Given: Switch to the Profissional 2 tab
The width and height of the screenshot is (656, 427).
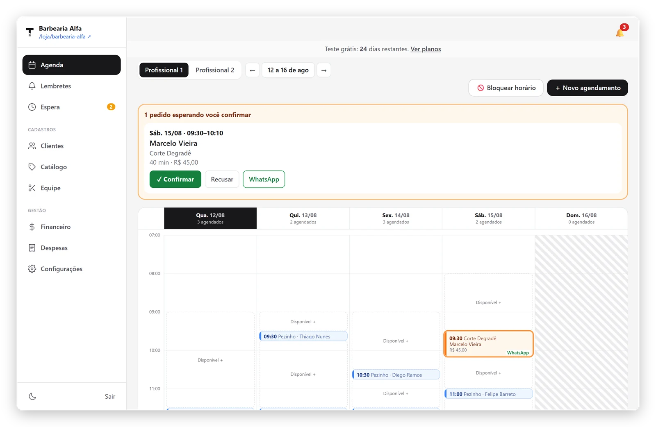Looking at the screenshot, I should [x=215, y=70].
